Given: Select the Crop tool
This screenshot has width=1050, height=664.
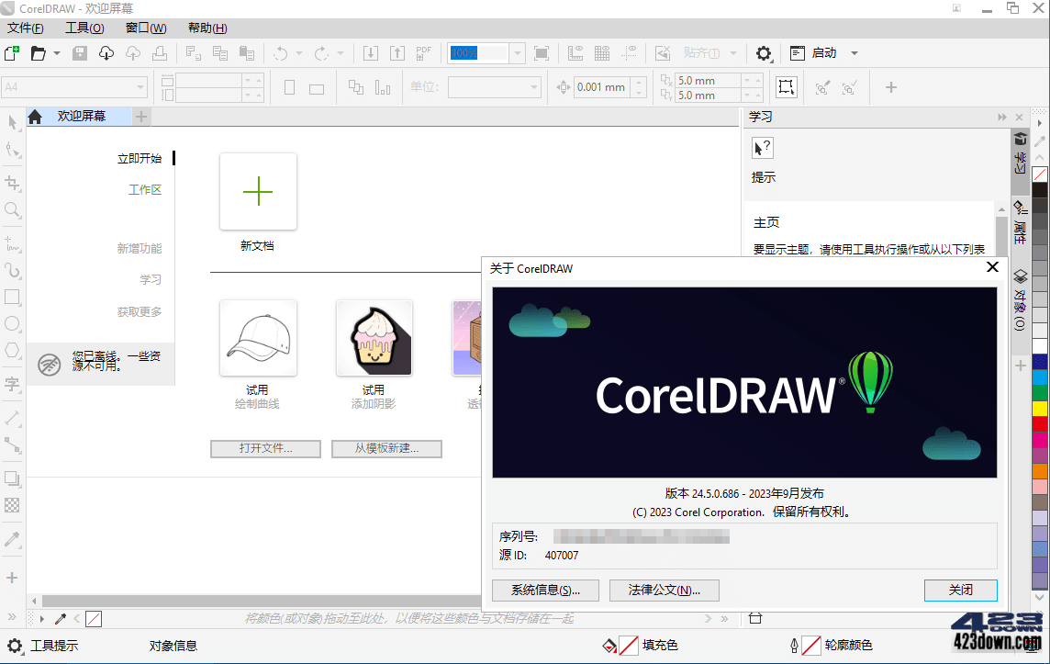Looking at the screenshot, I should [x=13, y=181].
